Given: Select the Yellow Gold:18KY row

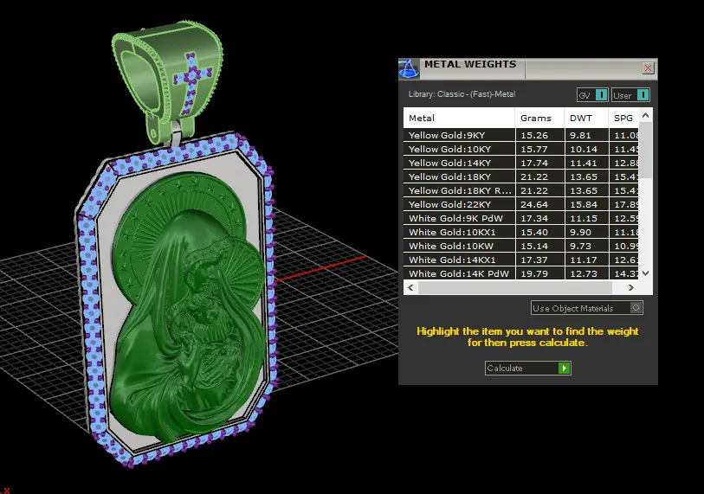Looking at the screenshot, I should 520,176.
